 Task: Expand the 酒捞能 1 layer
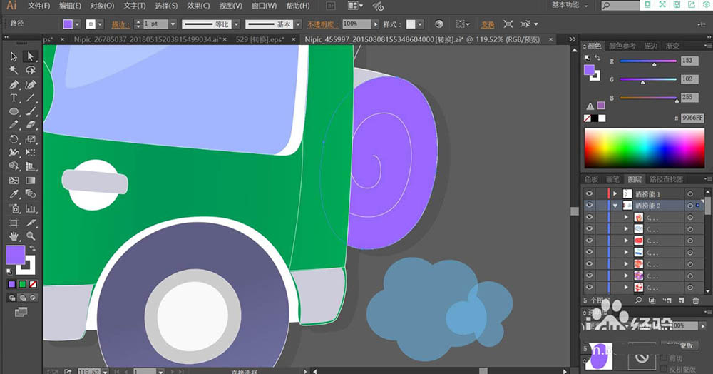pos(615,193)
